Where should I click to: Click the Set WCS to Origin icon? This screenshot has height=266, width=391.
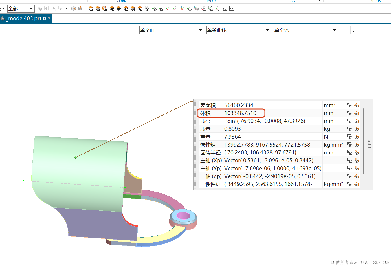(175, 8)
